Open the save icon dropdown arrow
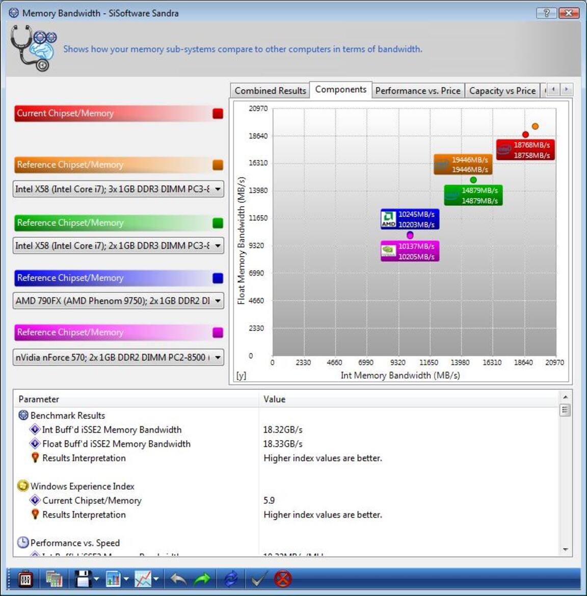Viewport: 587px width, 596px height. tap(96, 579)
